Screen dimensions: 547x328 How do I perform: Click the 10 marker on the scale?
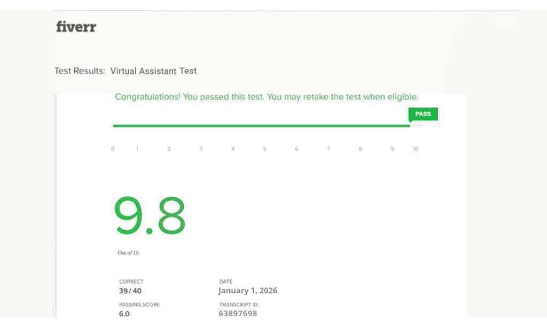click(x=416, y=149)
